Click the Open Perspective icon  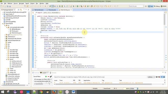coord(146,6)
